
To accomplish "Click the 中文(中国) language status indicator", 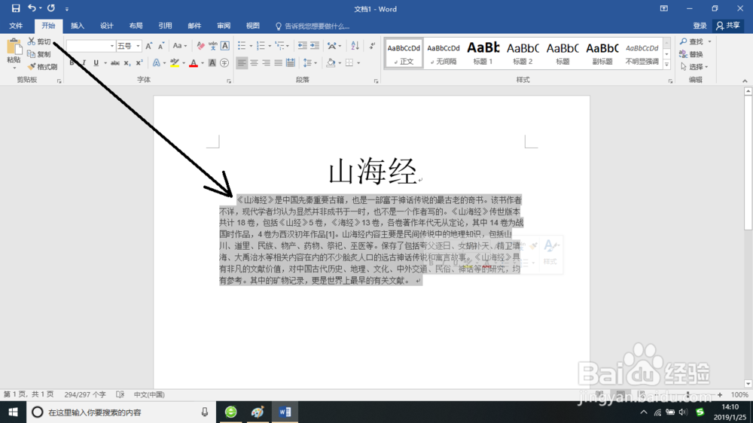I will [x=149, y=394].
